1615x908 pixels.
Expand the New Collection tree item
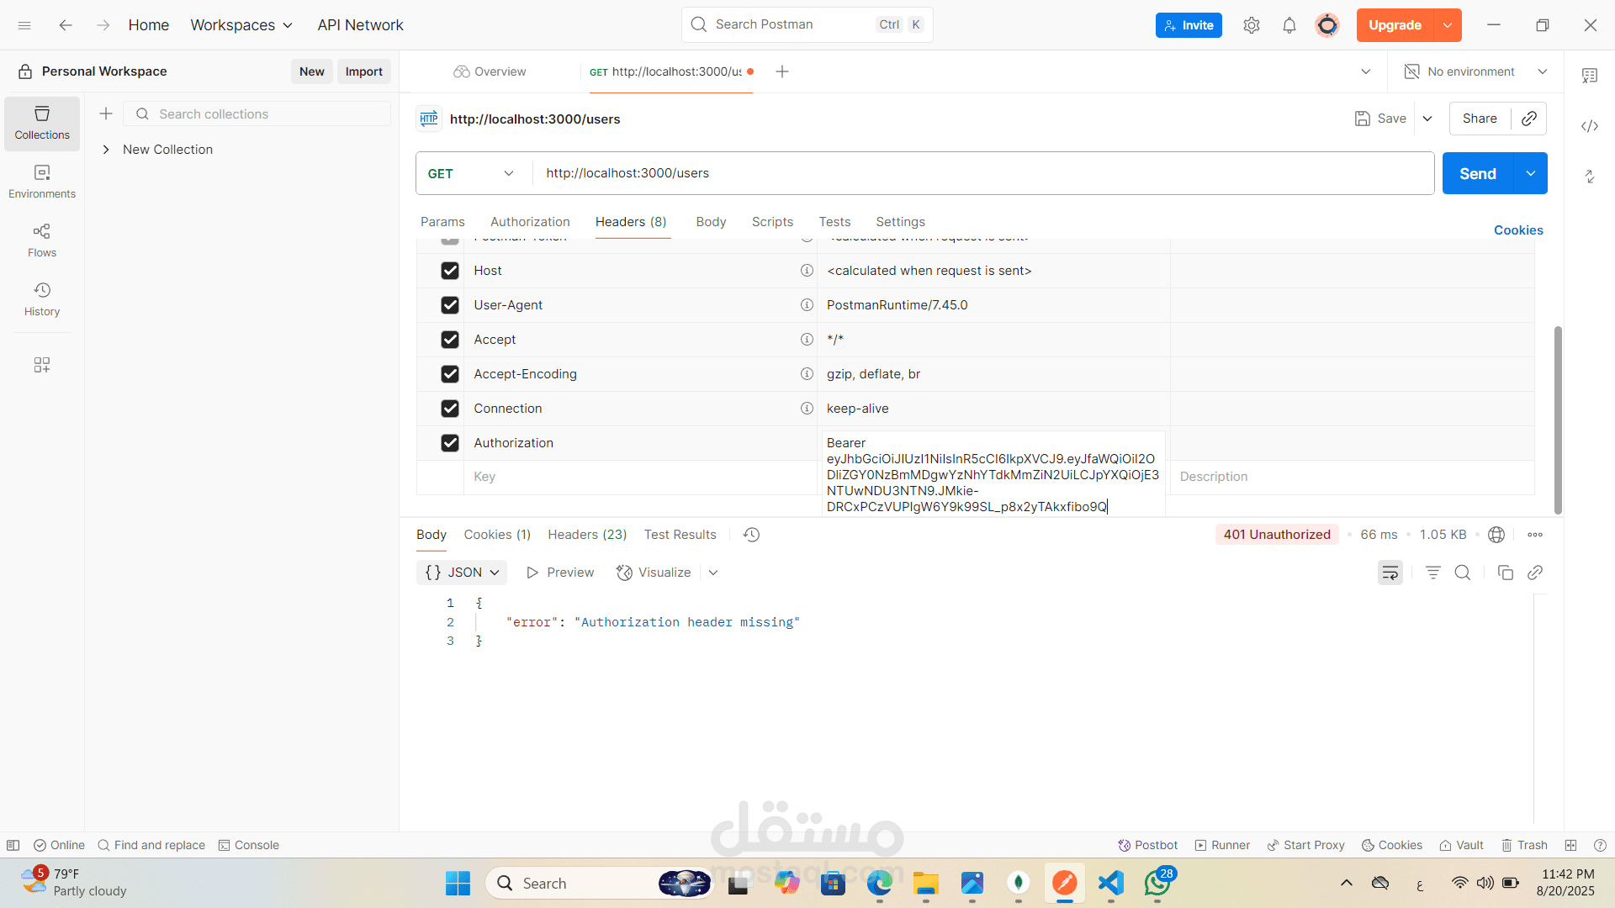106,150
